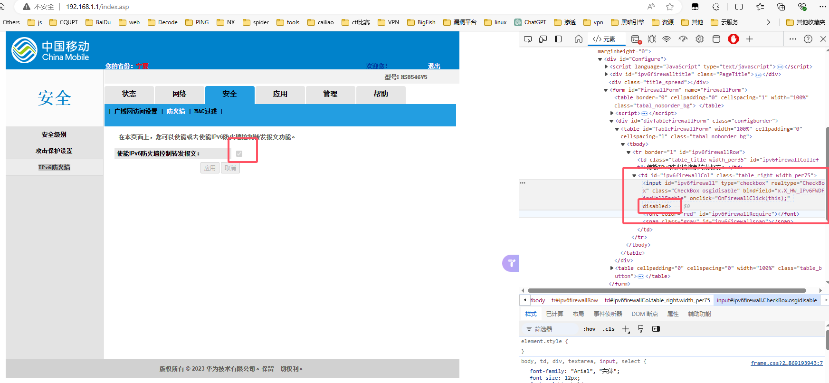Select the tr#ipv6firewallRow breadcrumb
The width and height of the screenshot is (829, 383).
574,300
